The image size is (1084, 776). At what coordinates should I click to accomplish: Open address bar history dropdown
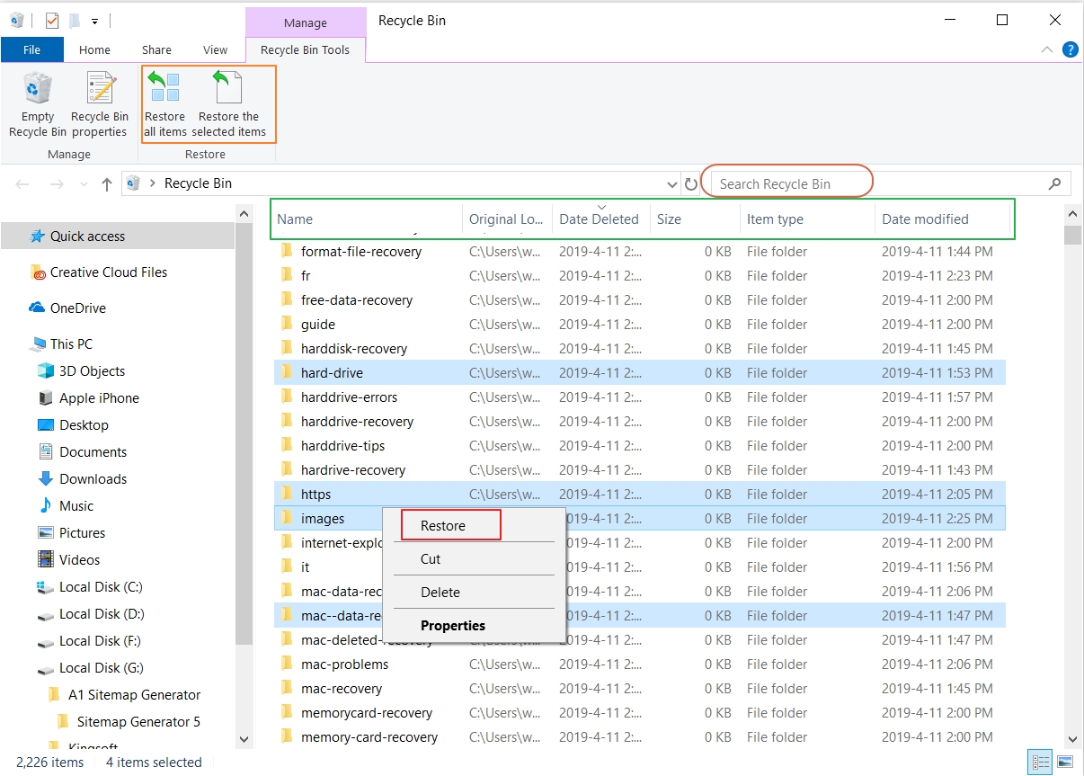(x=671, y=184)
